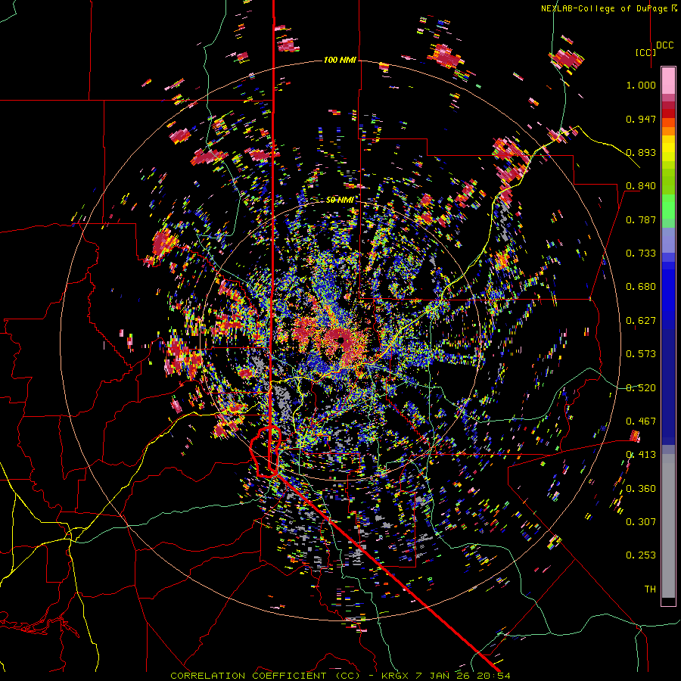681x681 pixels.
Task: Click the 0.840 legend value
Action: (x=641, y=186)
